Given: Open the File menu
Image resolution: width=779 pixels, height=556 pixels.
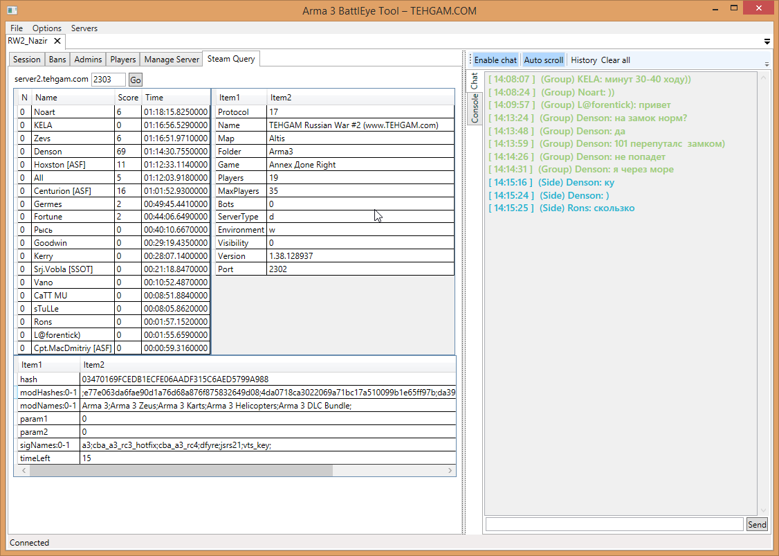Looking at the screenshot, I should pos(17,28).
